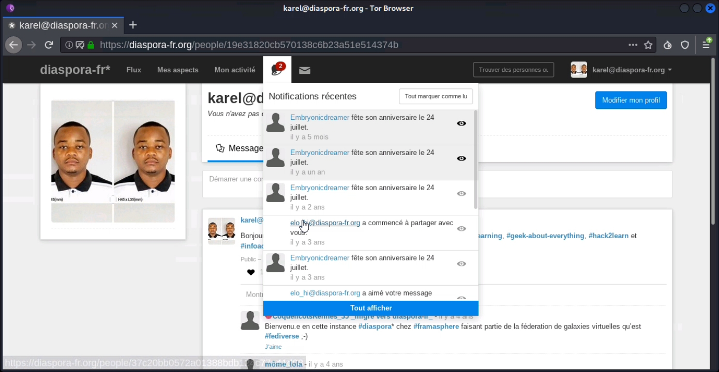Toggle eye on 'il y a 2 ans' notification
Image resolution: width=719 pixels, height=372 pixels.
(461, 194)
